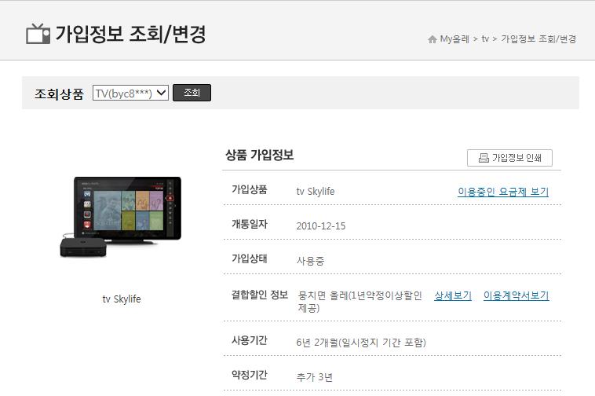Screen dimensions: 595x396
Task: Click the 약정기간 value 추가 3년
Action: coord(314,377)
